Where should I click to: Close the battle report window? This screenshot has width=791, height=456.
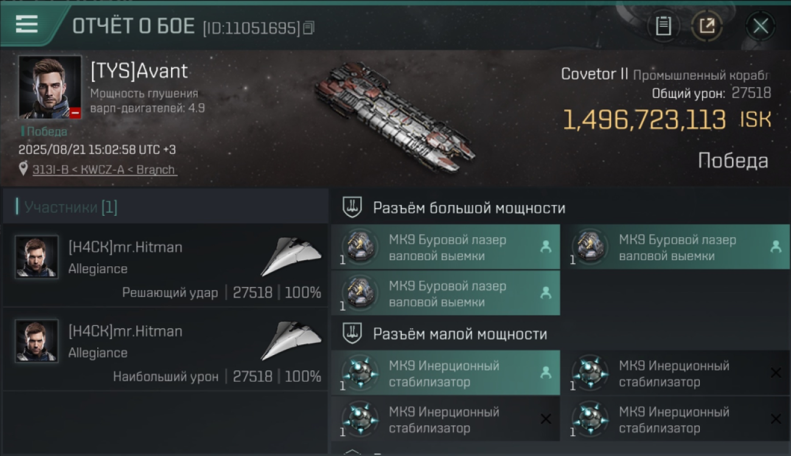coord(761,26)
